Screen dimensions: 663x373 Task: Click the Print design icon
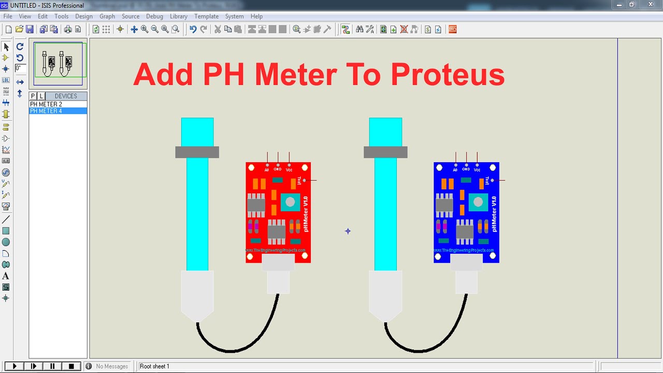click(x=68, y=30)
